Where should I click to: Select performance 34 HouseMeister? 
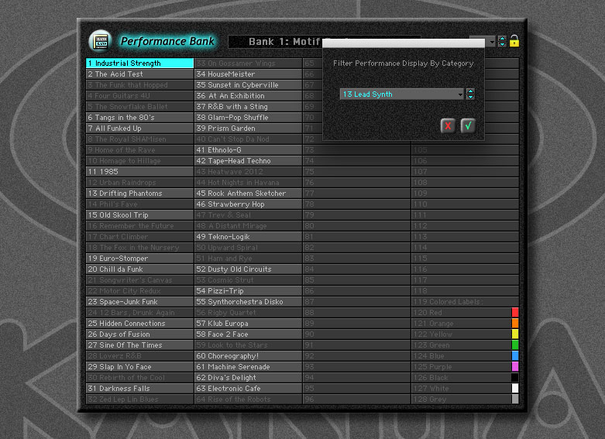tap(248, 74)
